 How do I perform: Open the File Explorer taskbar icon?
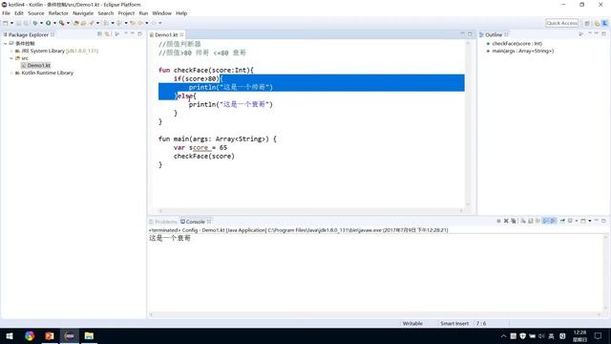(89, 335)
